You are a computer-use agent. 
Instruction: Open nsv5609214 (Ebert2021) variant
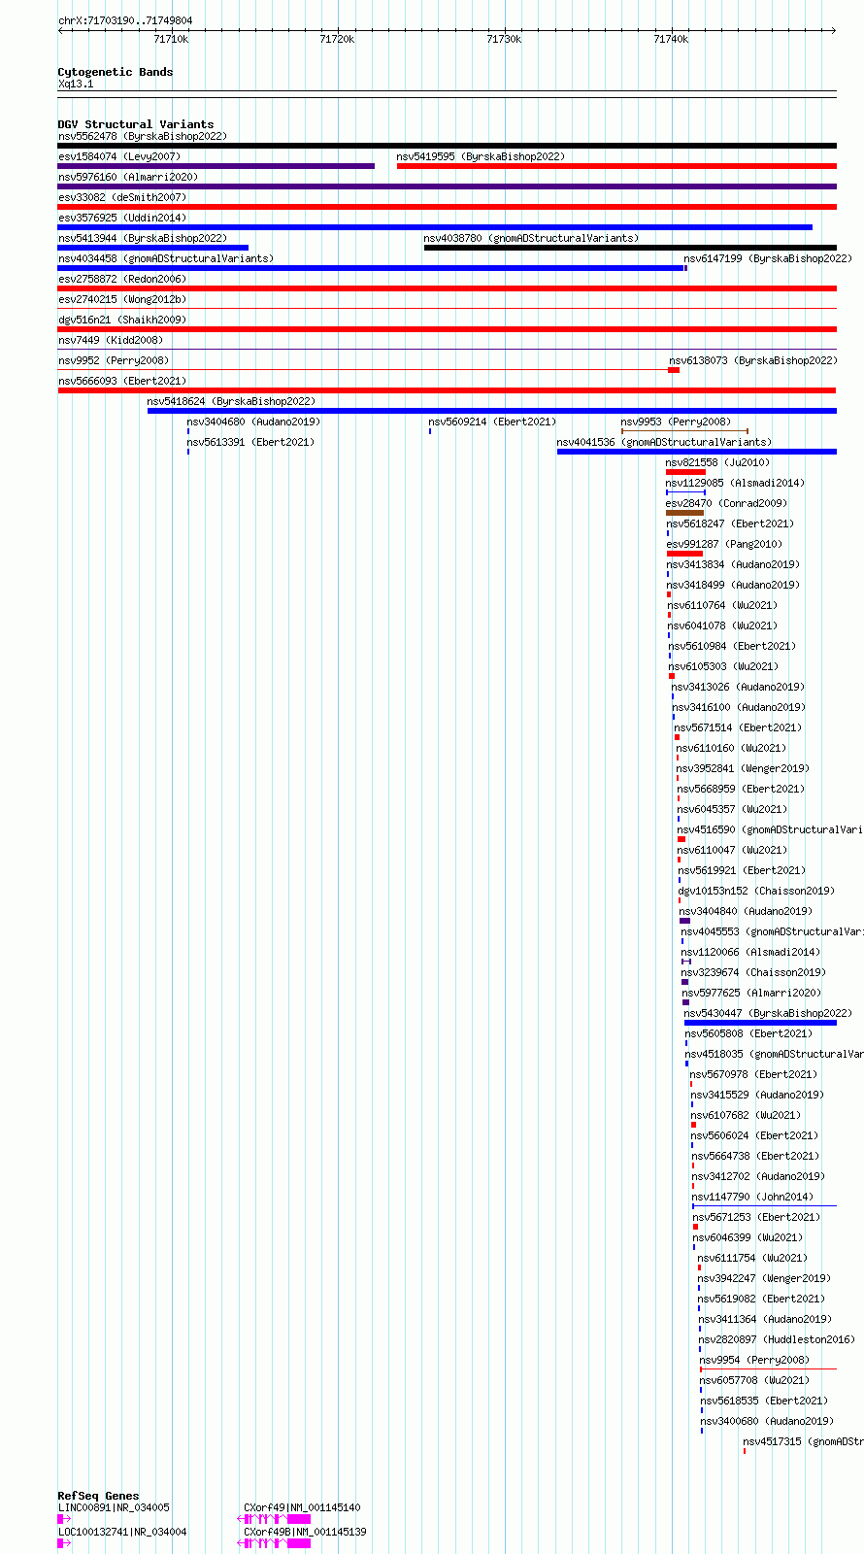(x=492, y=422)
